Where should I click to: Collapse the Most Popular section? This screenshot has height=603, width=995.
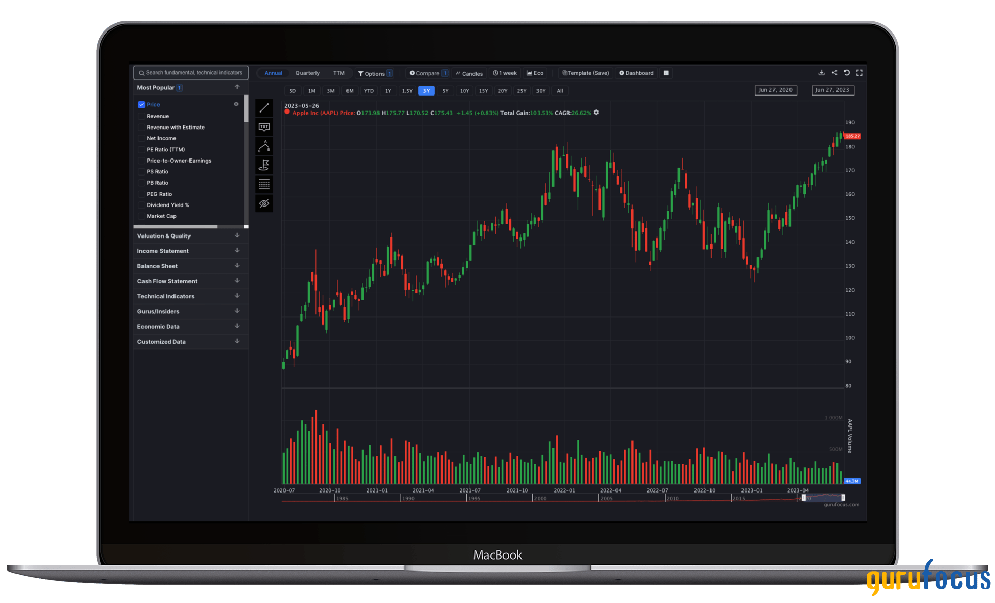tap(237, 87)
